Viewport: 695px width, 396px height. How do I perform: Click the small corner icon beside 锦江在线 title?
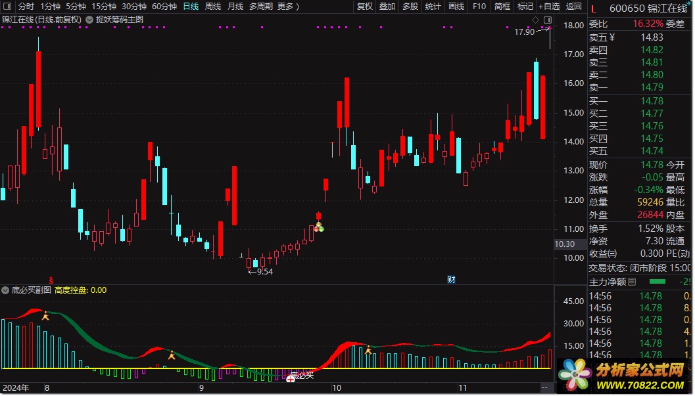click(689, 5)
